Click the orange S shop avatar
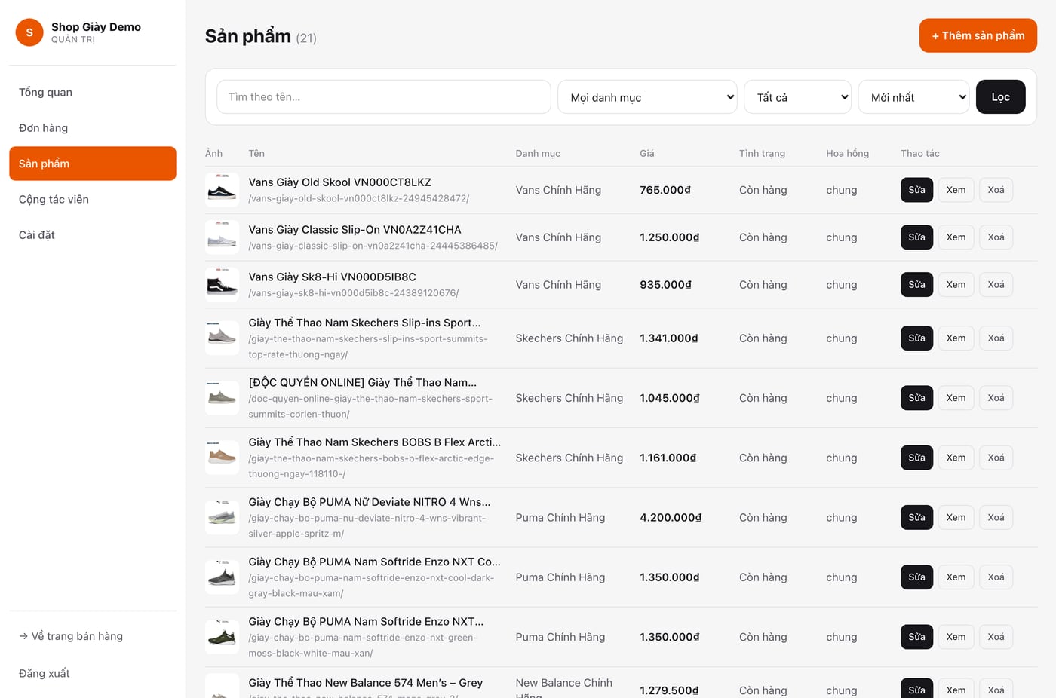1056x698 pixels. pos(29,32)
